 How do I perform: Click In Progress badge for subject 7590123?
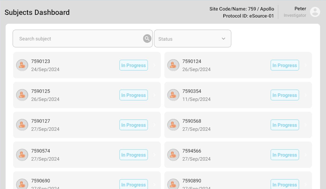133,65
